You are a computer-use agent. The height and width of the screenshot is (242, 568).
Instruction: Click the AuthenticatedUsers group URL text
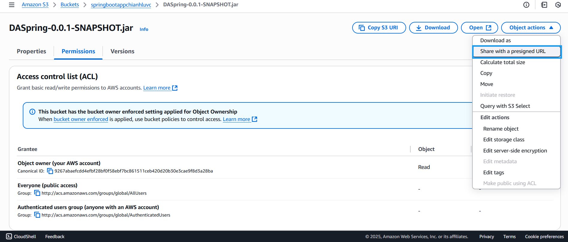coord(106,215)
